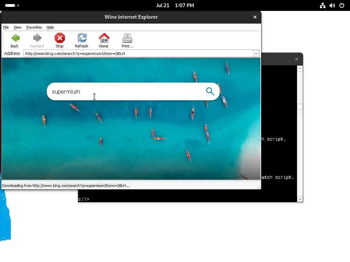Open the Favorites menu
The height and width of the screenshot is (262, 350).
[34, 27]
